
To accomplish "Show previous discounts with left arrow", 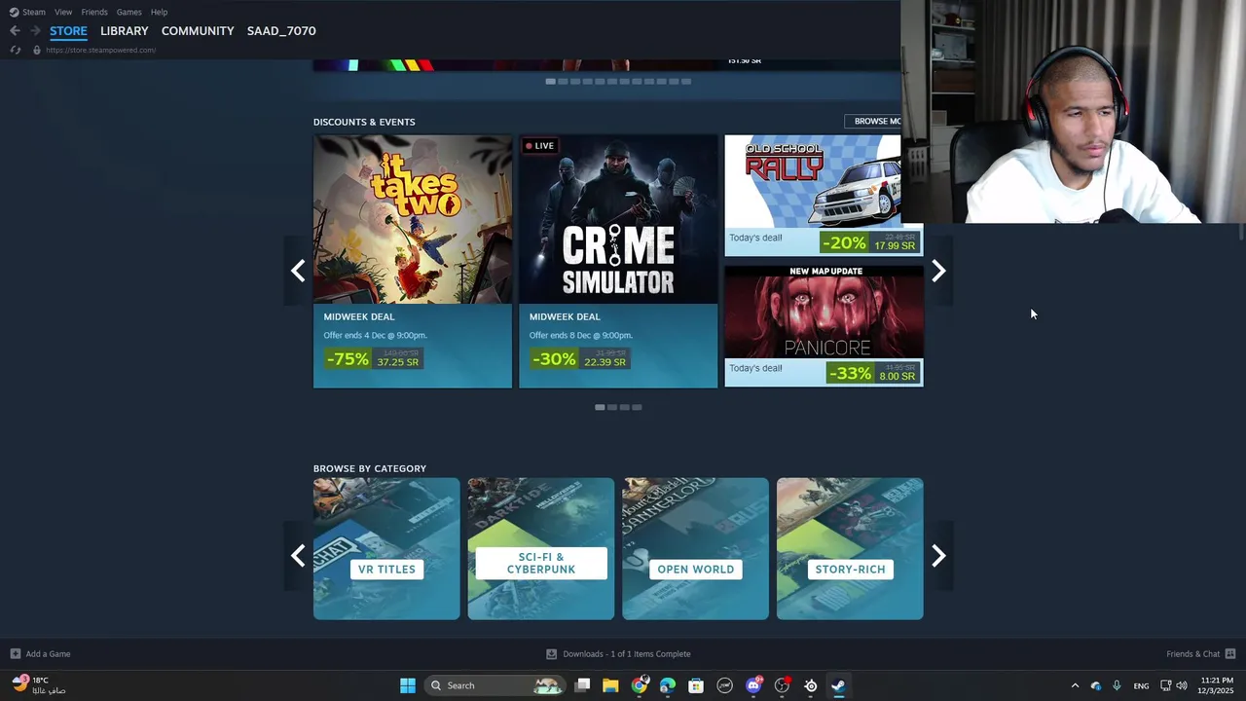I will pos(298,271).
